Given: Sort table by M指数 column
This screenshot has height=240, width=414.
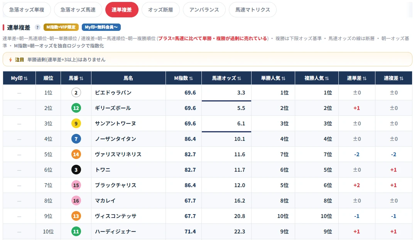Looking at the screenshot, I should click(x=184, y=78).
